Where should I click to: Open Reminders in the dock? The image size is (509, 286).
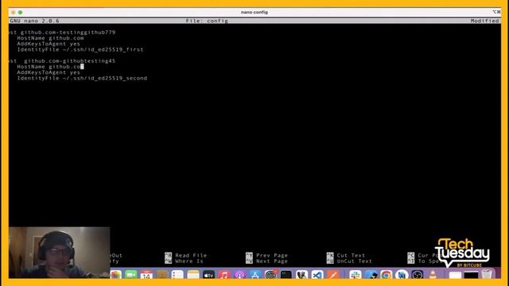[177, 275]
